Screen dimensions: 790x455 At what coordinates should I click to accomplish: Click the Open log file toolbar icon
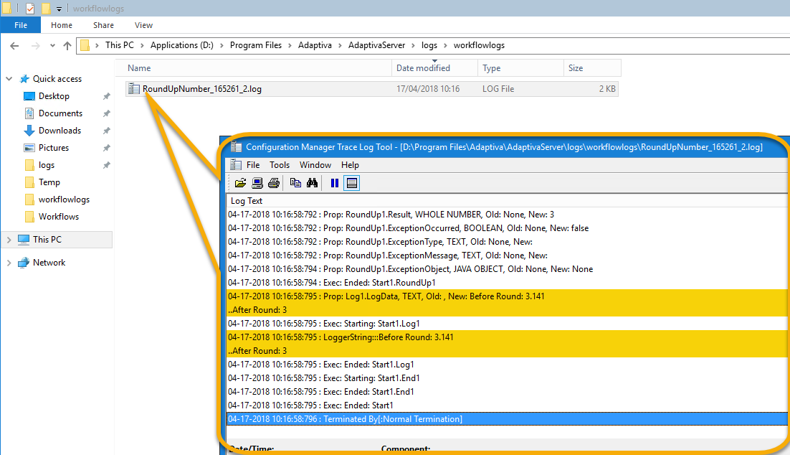coord(240,183)
